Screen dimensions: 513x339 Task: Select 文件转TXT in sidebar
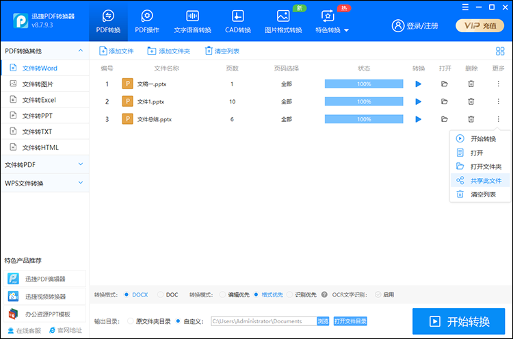pos(44,131)
